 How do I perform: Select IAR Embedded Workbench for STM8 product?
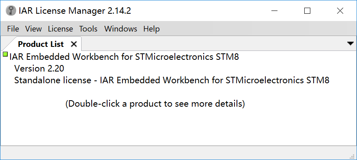click(124, 57)
